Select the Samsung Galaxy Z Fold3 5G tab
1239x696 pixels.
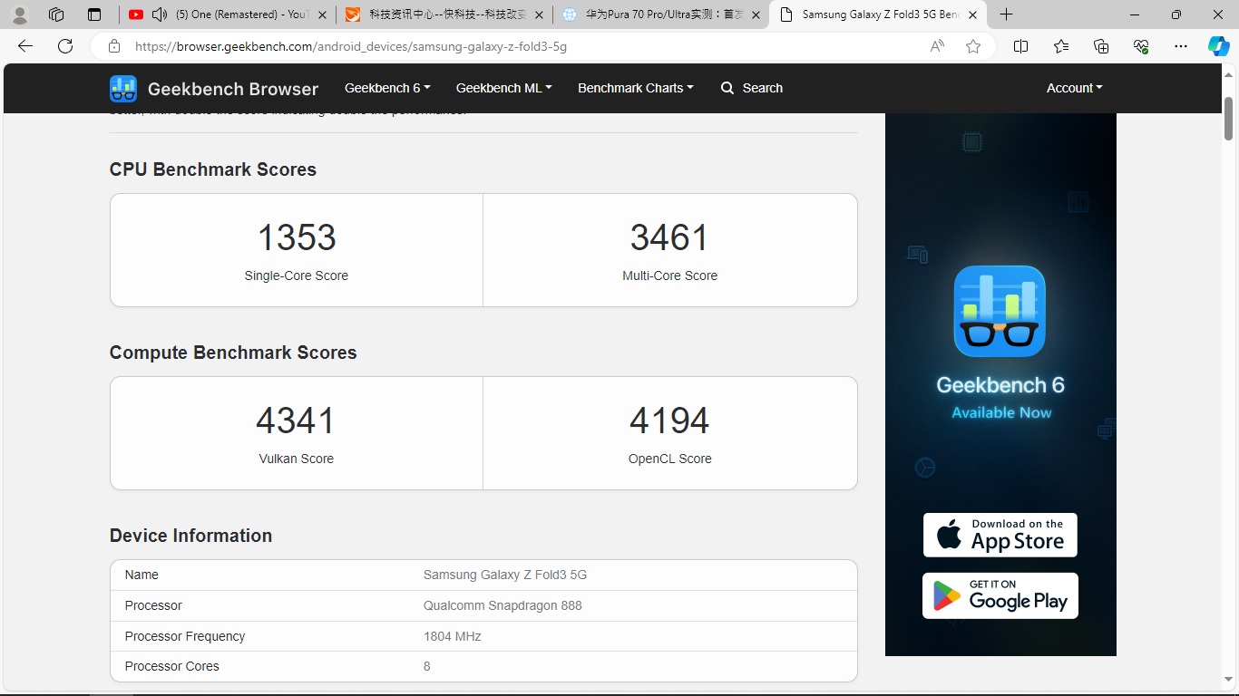pyautogui.click(x=878, y=14)
